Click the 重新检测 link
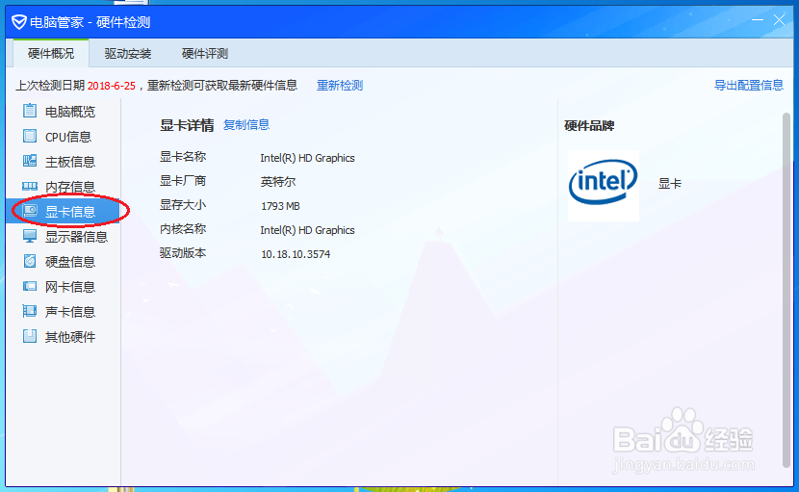Image resolution: width=799 pixels, height=492 pixels. pyautogui.click(x=340, y=85)
